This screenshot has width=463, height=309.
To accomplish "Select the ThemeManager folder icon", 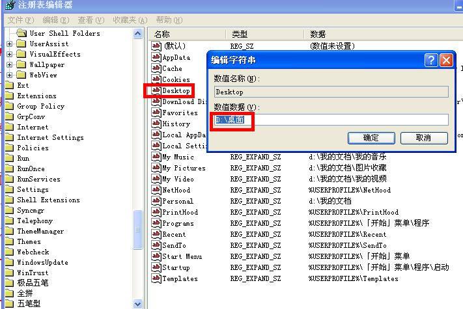I will pos(10,231).
